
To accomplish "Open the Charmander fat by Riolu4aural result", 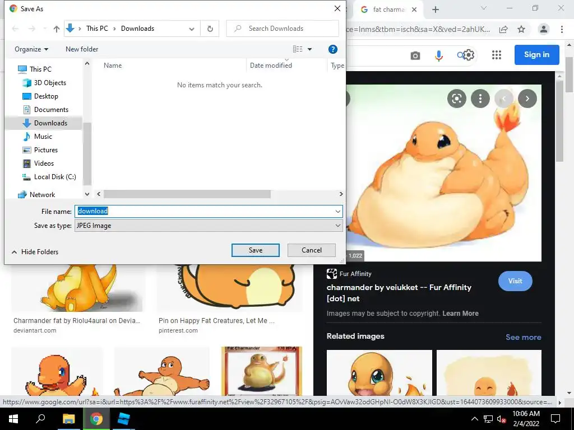I will (x=76, y=321).
